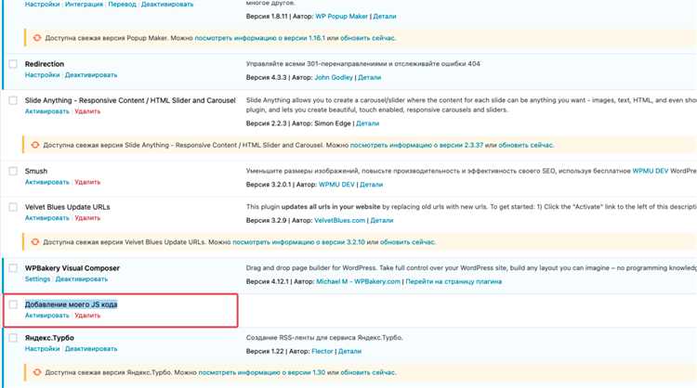Open WPBakery Visual Composer Settings
This screenshot has width=697, height=388.
tap(37, 279)
